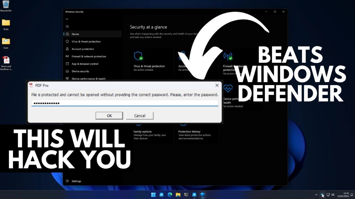Open the Recycle Bin desktop icon
The image size is (355, 199).
[x=6, y=6]
